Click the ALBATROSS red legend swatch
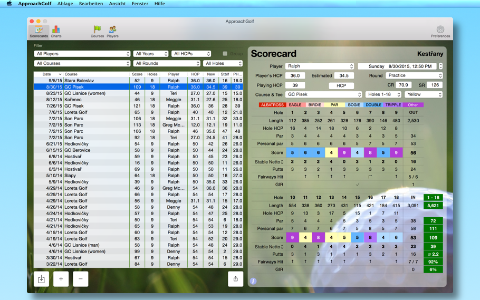 [x=272, y=105]
